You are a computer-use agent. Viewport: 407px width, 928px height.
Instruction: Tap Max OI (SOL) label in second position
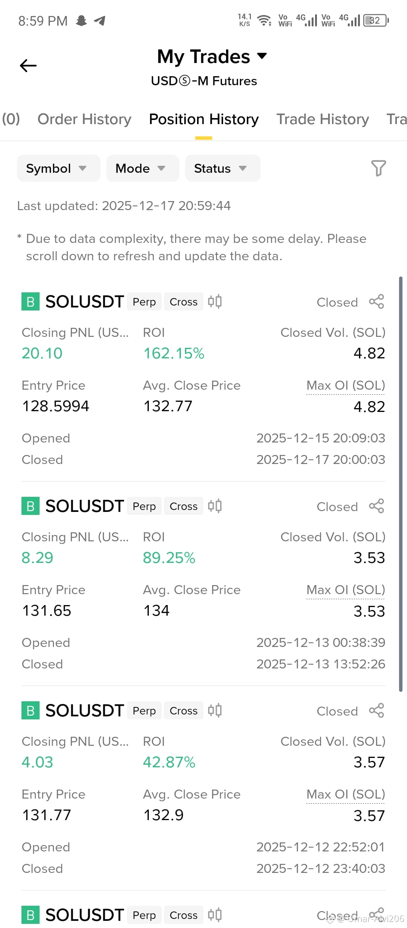click(346, 590)
